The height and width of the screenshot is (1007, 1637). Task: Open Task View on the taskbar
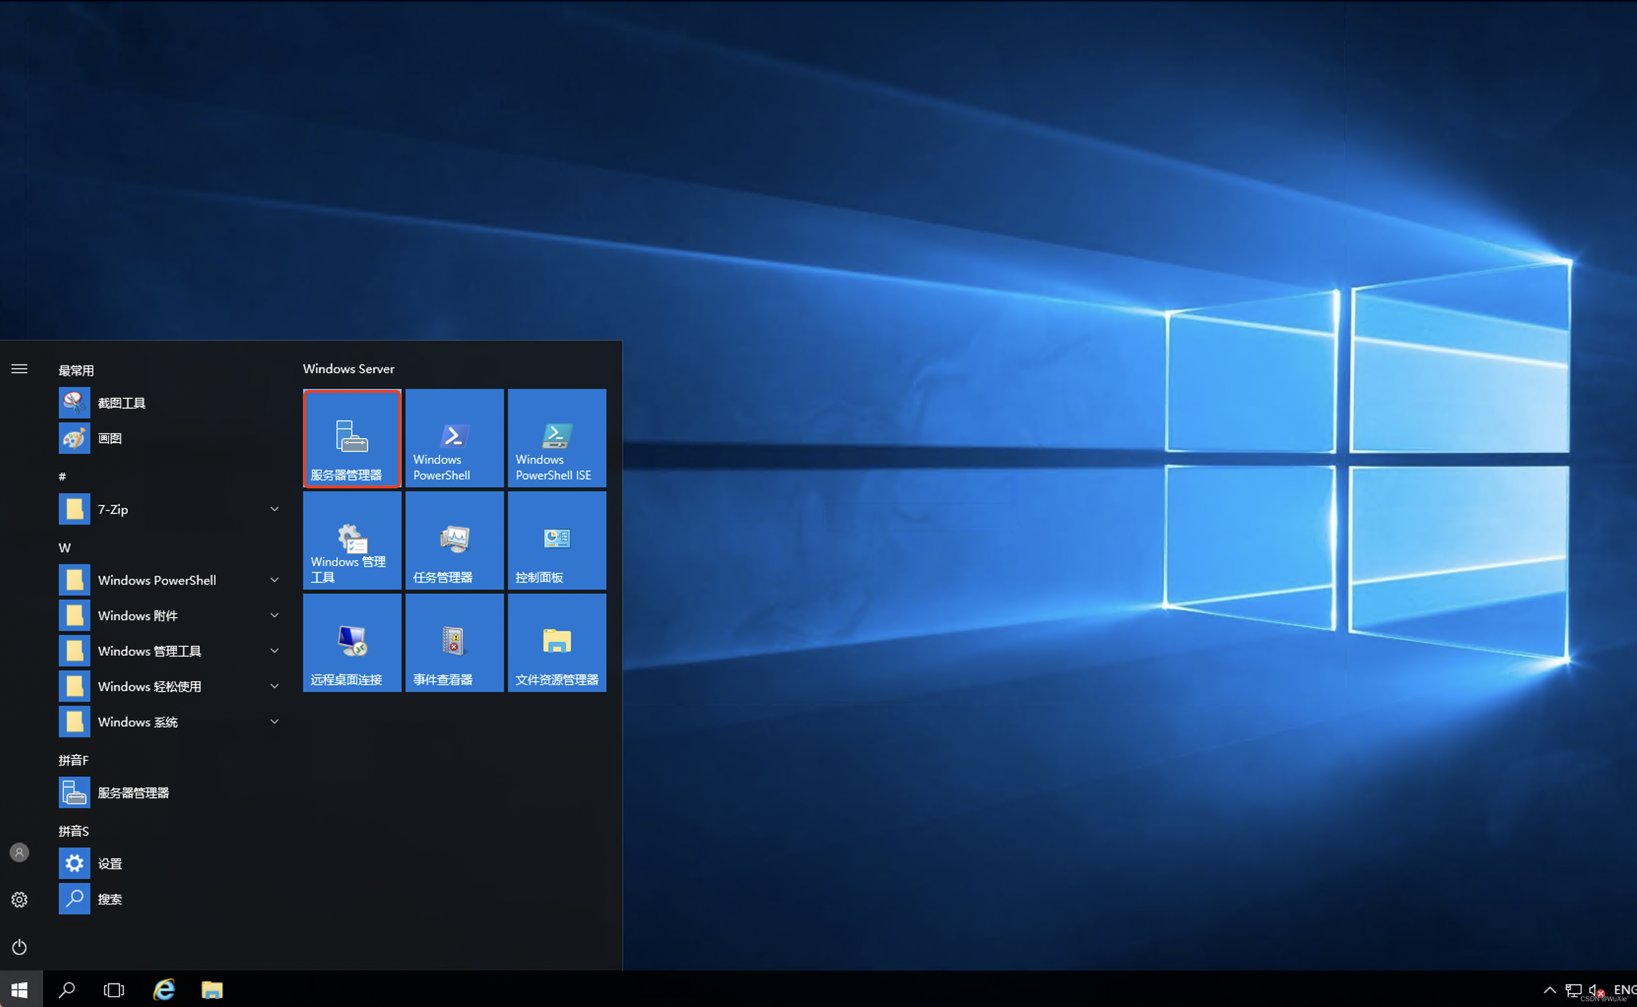point(114,990)
